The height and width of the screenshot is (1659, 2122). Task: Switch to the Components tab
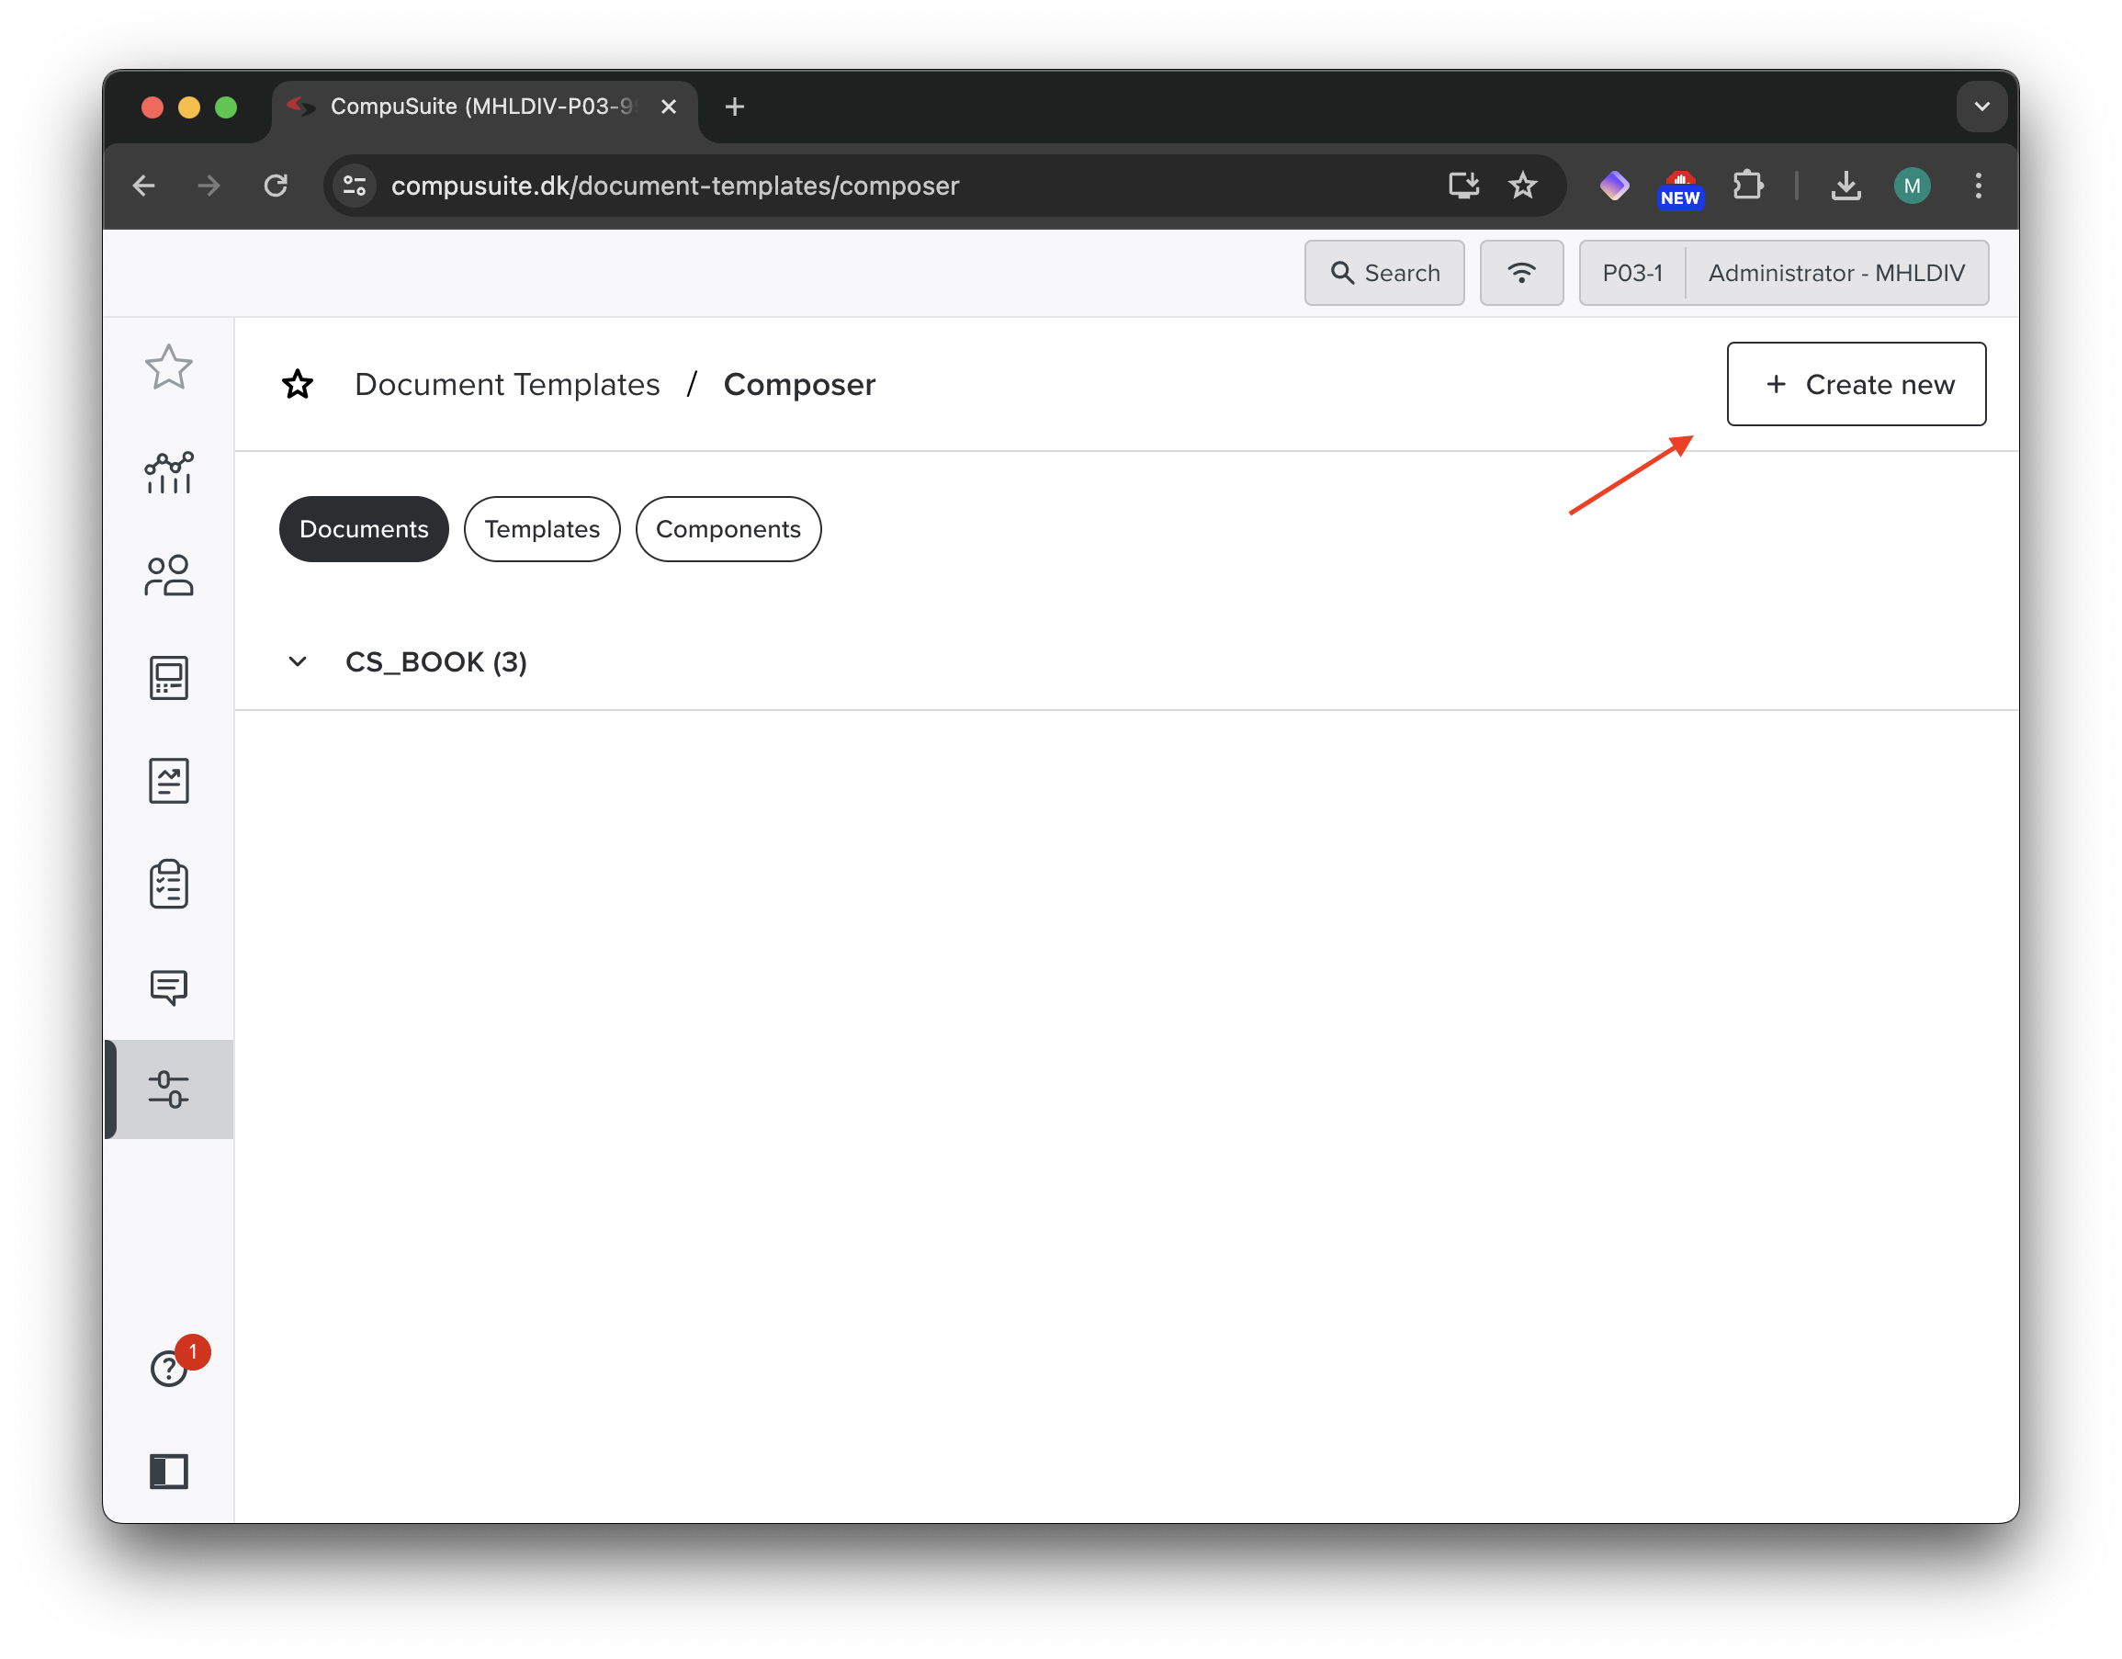coord(728,529)
